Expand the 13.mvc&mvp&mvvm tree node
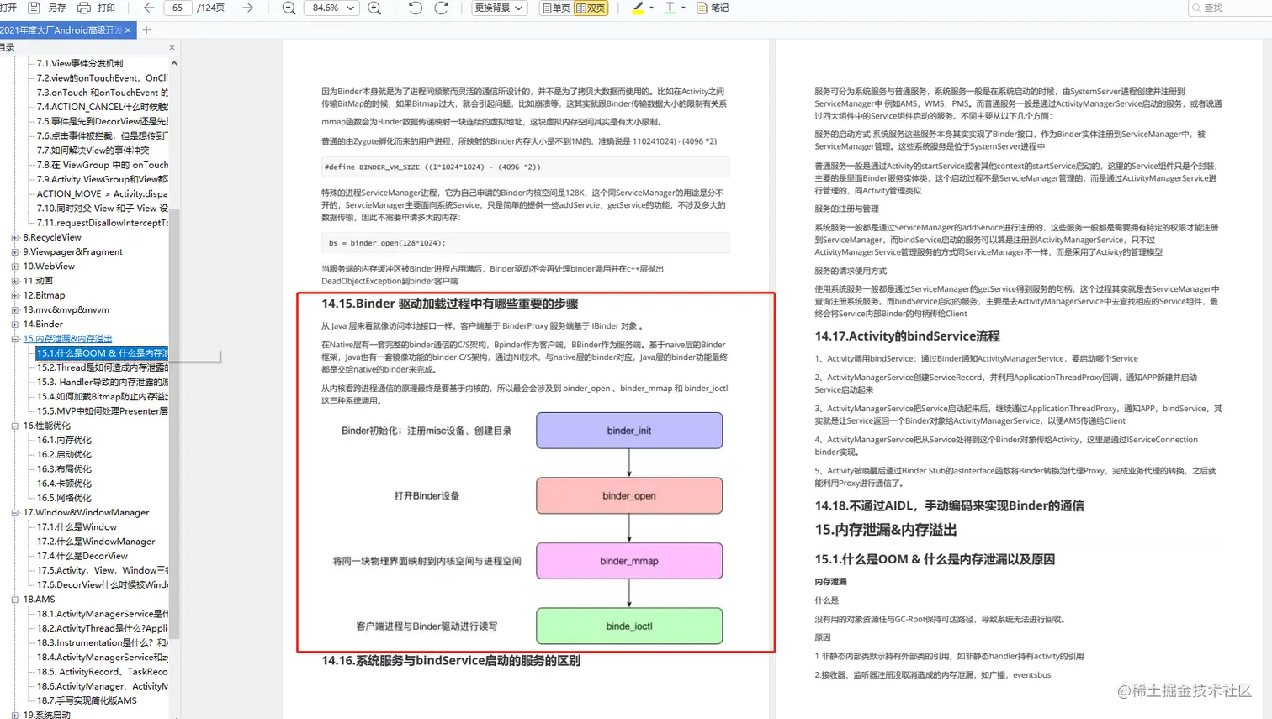 [15, 310]
